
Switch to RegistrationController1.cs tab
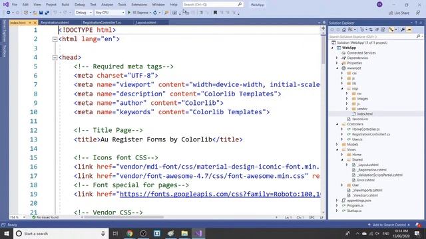click(102, 23)
